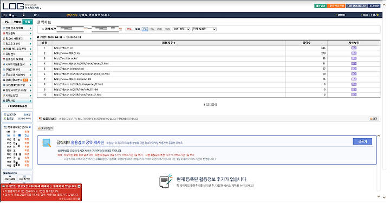Select the 2개월 date range button
390x204 pixels.
tap(167, 29)
